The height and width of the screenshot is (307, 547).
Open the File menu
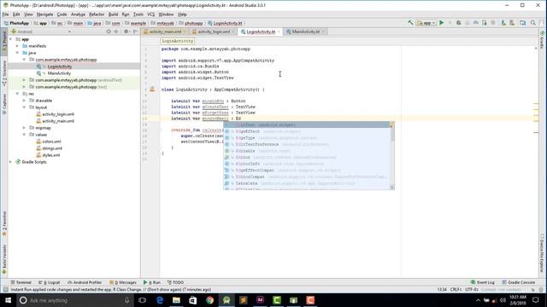click(x=6, y=14)
